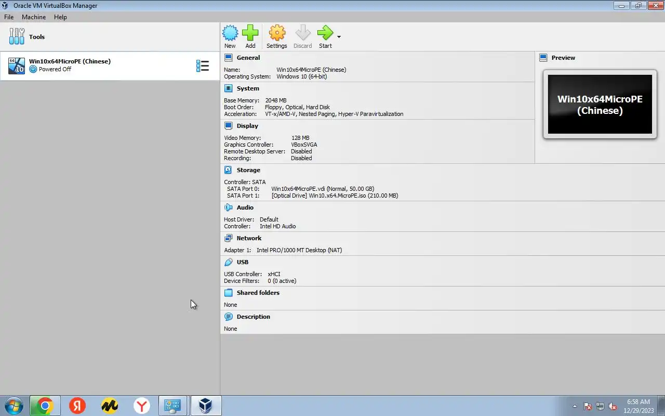The width and height of the screenshot is (665, 416).
Task: Open the control panel taskbar icon
Action: coord(172,406)
